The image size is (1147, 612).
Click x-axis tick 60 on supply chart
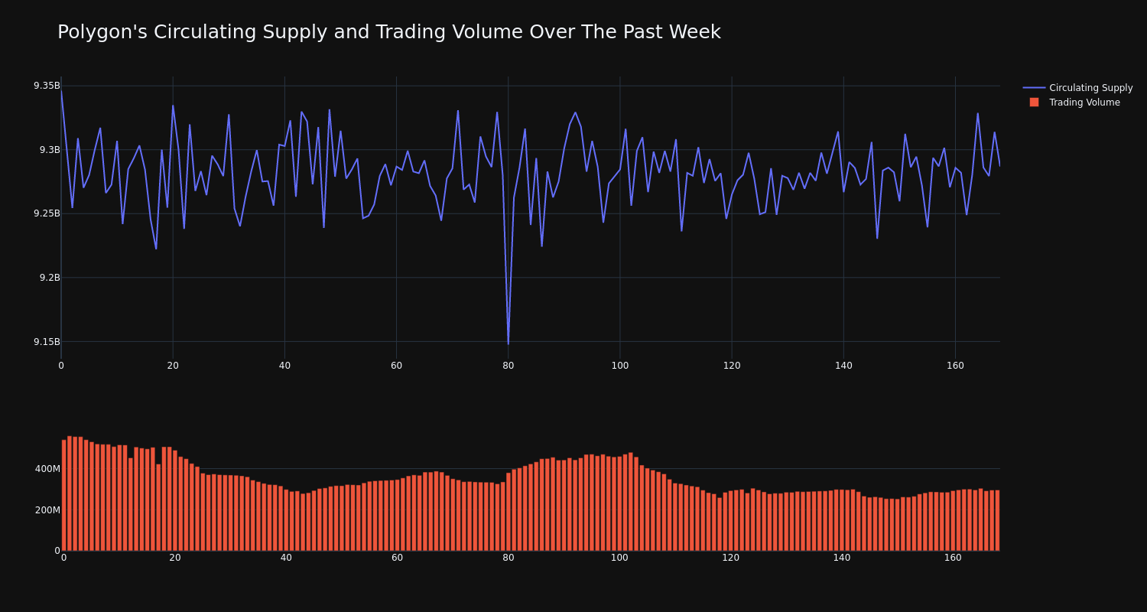[396, 366]
